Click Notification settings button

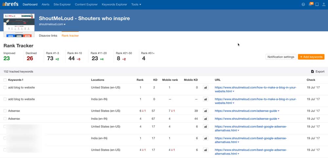click(x=281, y=57)
